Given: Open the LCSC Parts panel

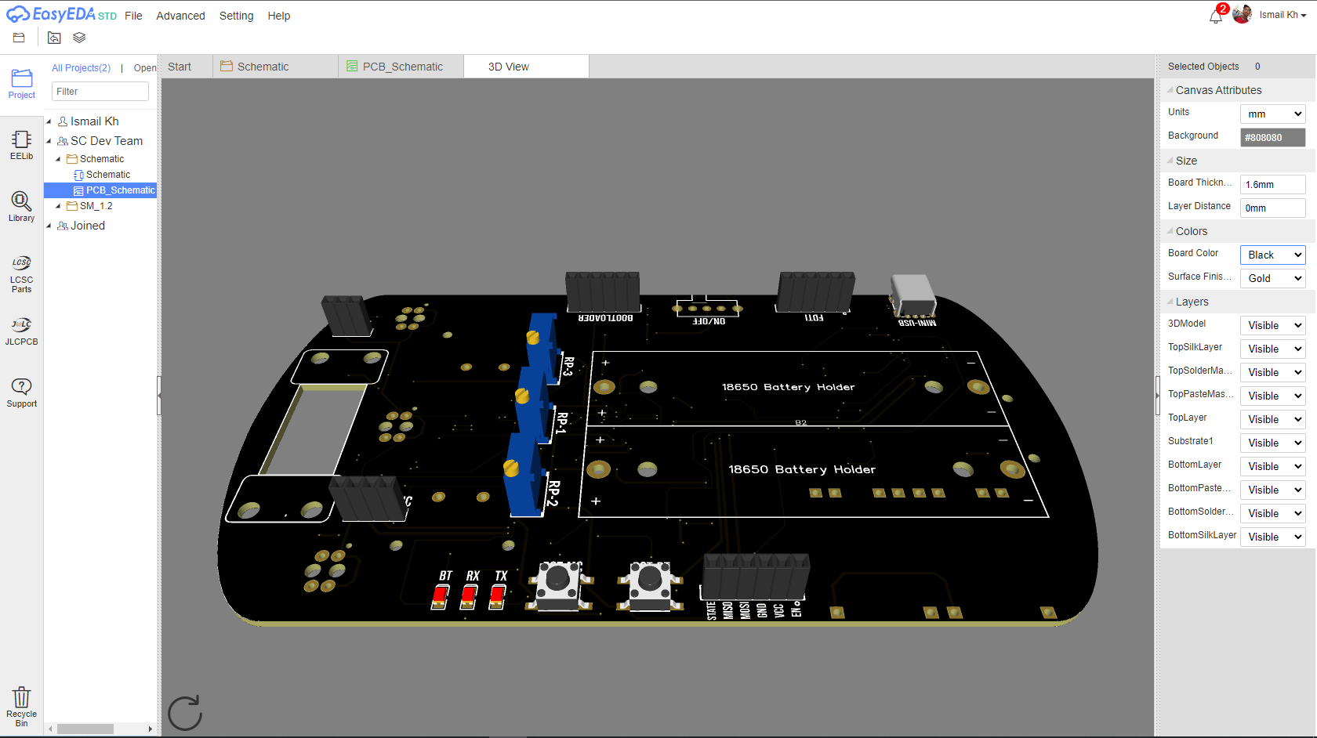Looking at the screenshot, I should click(21, 273).
